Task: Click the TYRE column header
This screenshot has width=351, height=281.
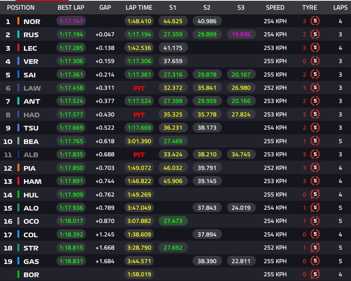Action: tap(309, 8)
